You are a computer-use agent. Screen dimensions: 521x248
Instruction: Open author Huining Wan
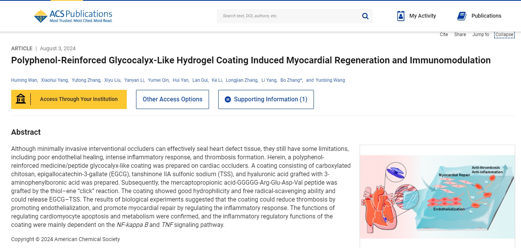tap(24, 80)
